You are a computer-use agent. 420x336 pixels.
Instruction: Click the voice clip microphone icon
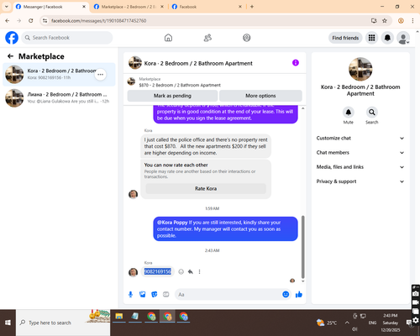(x=130, y=294)
